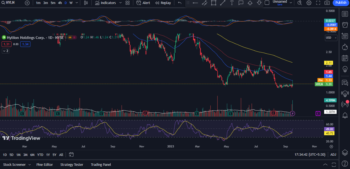The image size is (350, 169).
Task: Open the Notifications bell
Action: [345, 115]
